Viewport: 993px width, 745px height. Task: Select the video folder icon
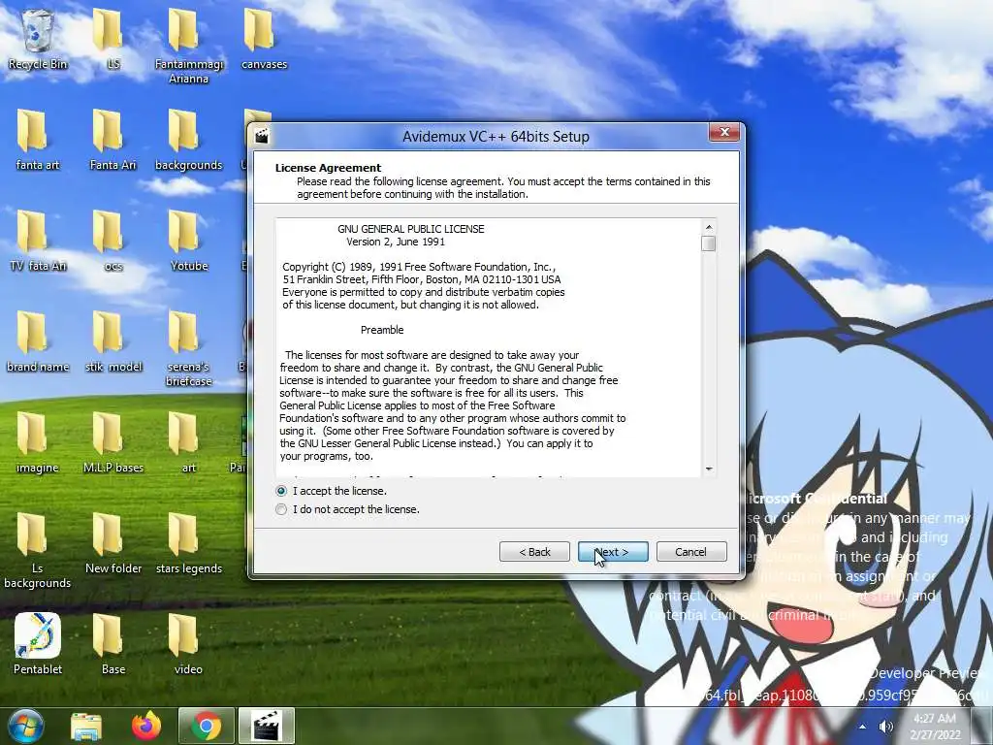(189, 643)
